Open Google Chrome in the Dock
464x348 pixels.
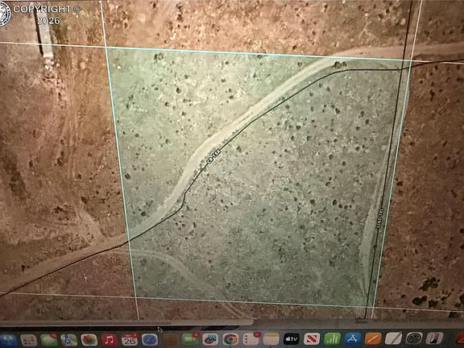point(230,339)
